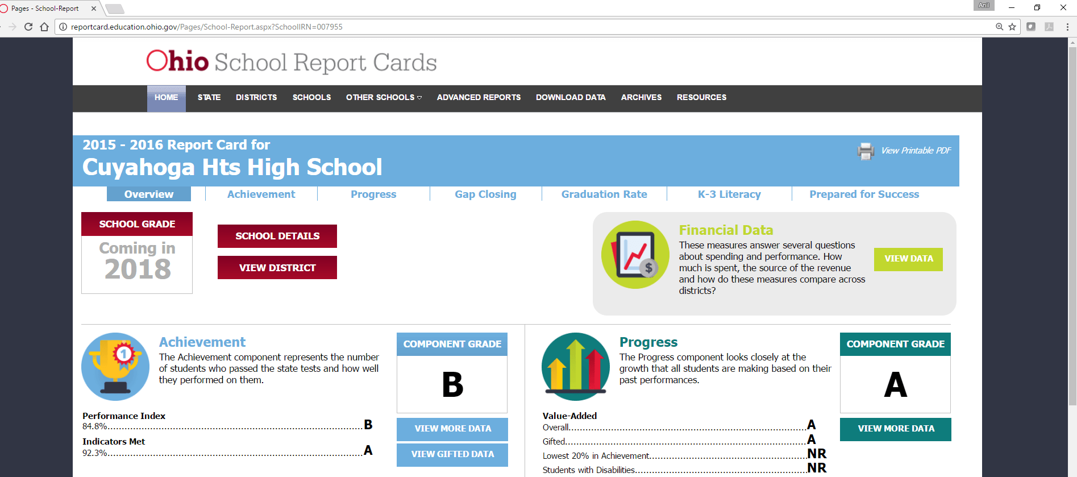Click the first browser extension icon

1031,27
